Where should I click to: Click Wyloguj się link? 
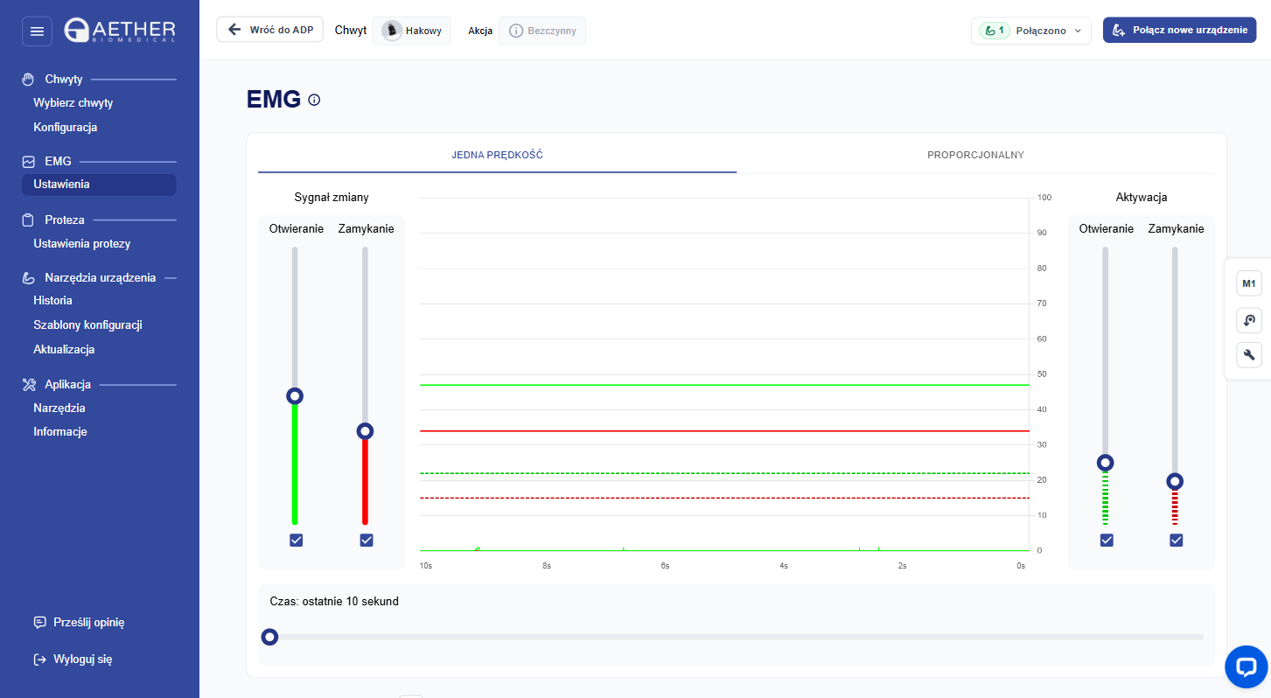(83, 660)
